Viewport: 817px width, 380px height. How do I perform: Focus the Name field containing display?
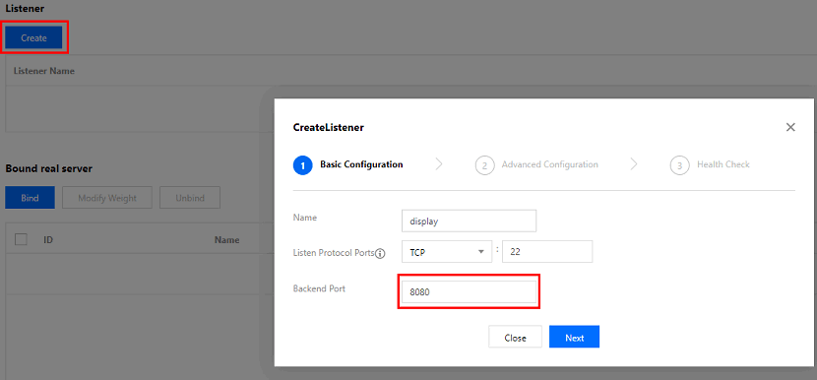pos(469,222)
